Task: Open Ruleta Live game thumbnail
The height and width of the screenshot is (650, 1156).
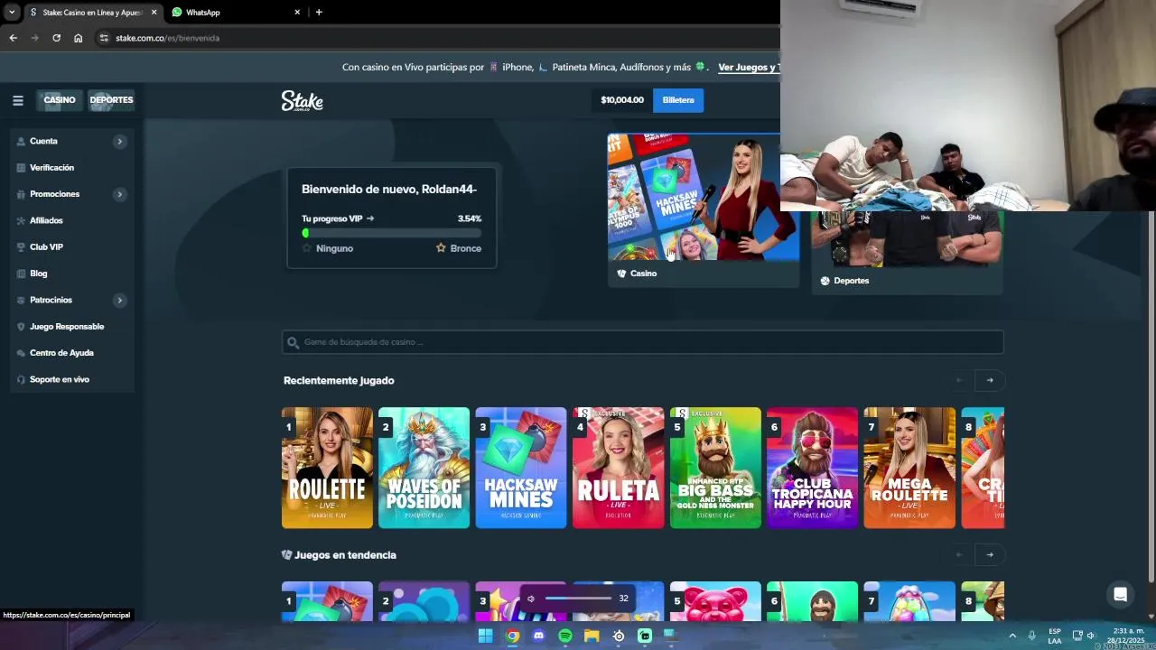Action: pos(618,468)
